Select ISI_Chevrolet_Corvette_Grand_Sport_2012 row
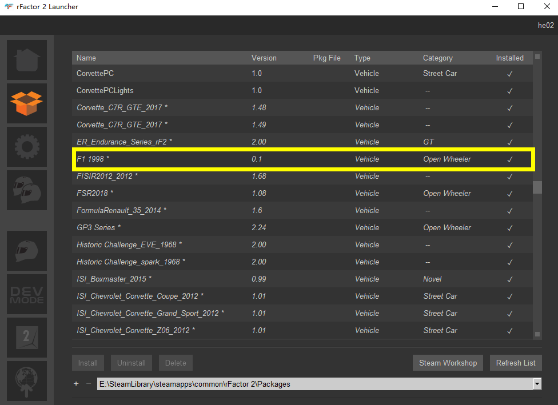Viewport: 558px width, 405px height. click(x=302, y=313)
